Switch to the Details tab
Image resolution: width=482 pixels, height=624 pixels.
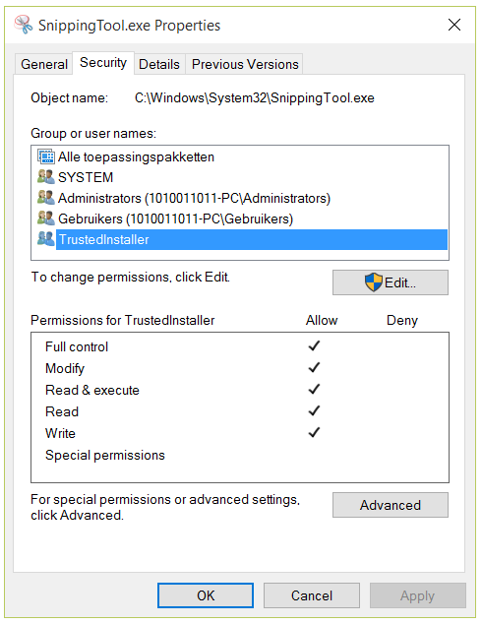click(x=159, y=64)
